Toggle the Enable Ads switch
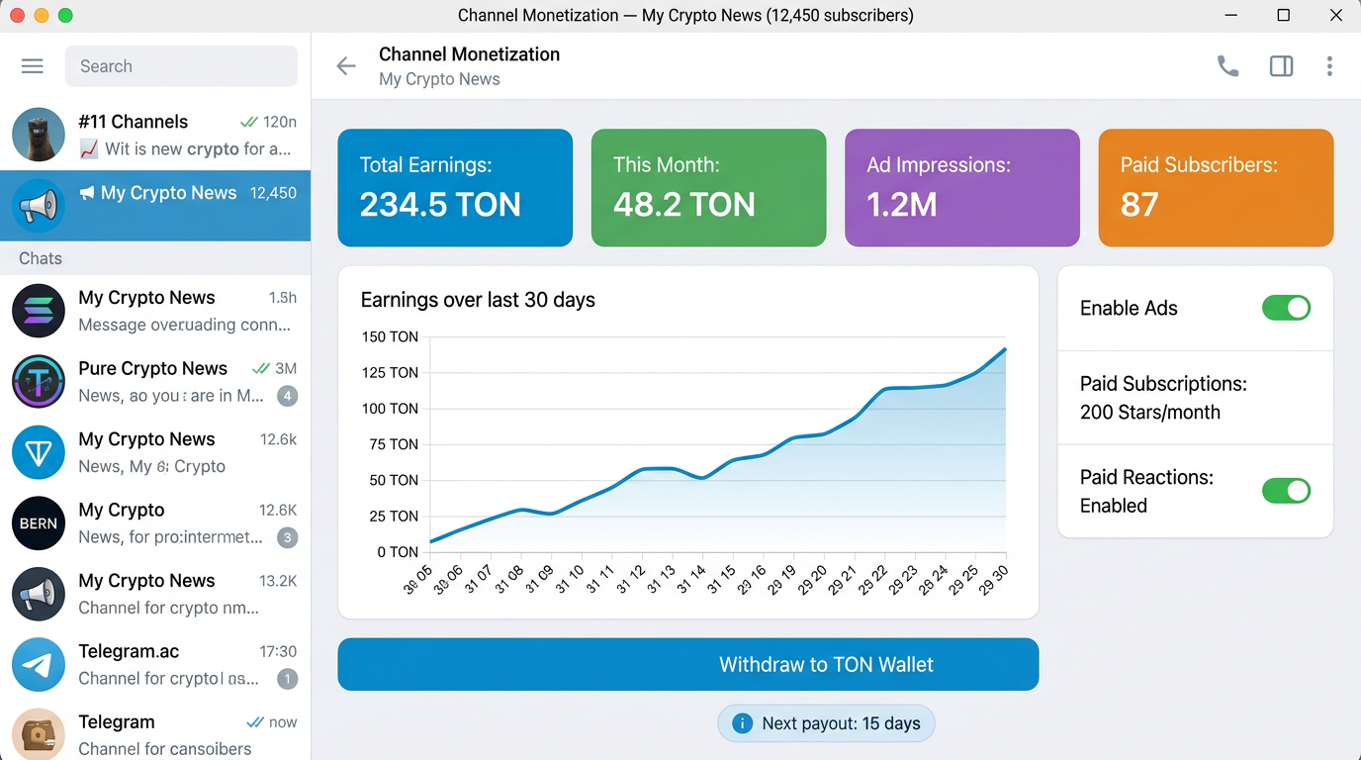The height and width of the screenshot is (760, 1361). (x=1286, y=308)
